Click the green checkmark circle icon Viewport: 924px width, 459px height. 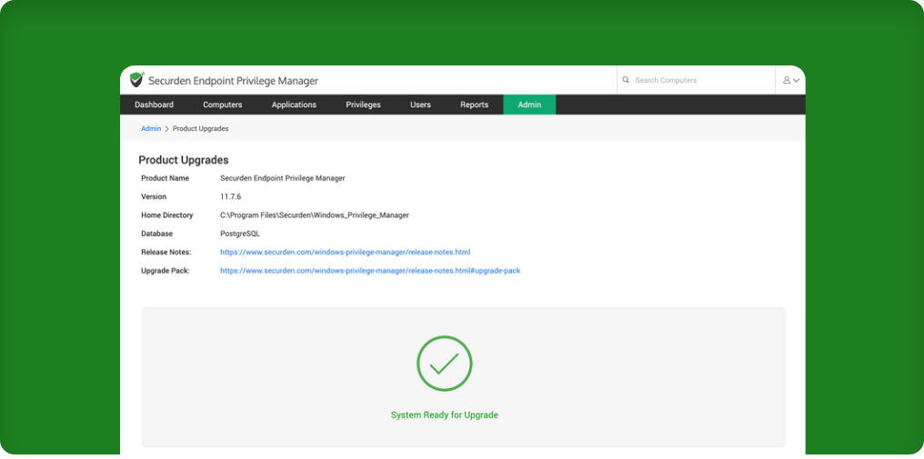(445, 364)
